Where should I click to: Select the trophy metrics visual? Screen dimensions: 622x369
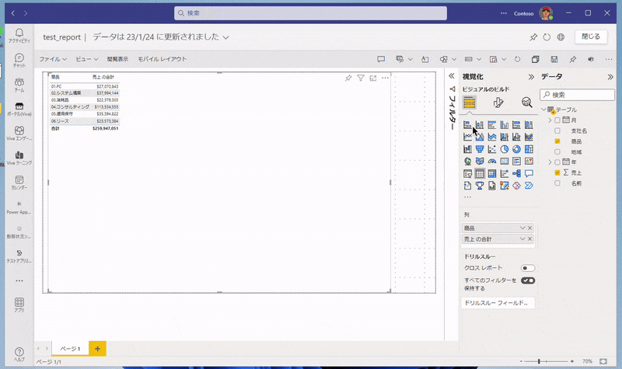480,186
